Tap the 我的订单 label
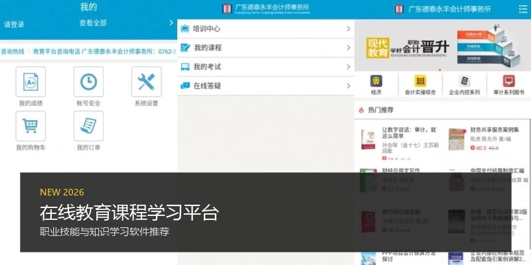This screenshot has height=265, width=531. [x=88, y=148]
